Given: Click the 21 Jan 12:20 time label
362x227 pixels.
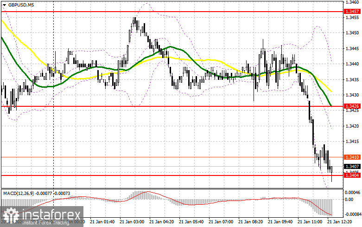Looking at the screenshot, I should (340, 222).
